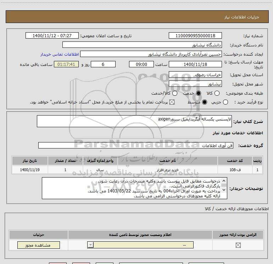
Task: Toggle the الزامی بودن ارائه مجوز checkbox
Action: [238, 245]
